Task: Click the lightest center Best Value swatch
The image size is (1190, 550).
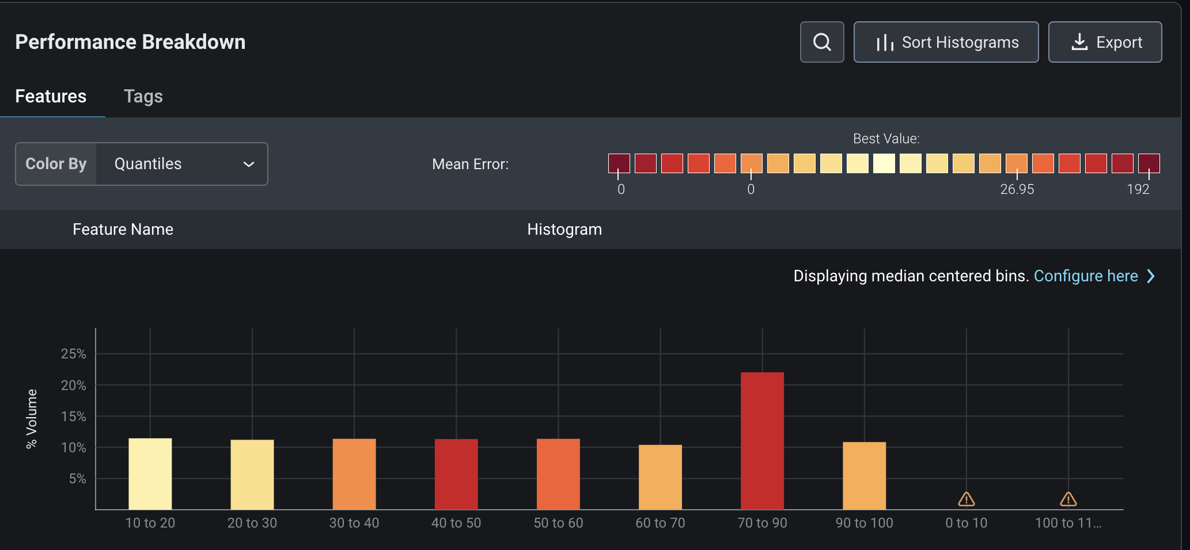Action: 884,163
